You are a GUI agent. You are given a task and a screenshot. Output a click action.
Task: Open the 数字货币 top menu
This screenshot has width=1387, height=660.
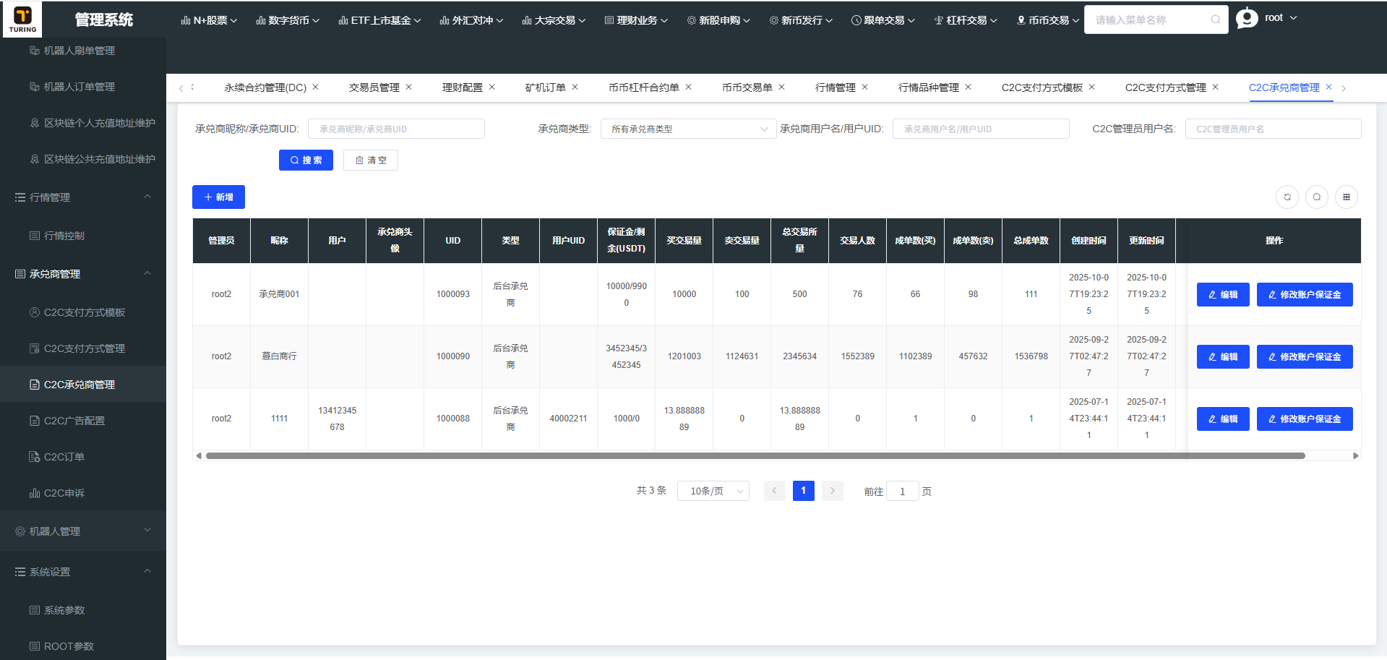pos(287,20)
